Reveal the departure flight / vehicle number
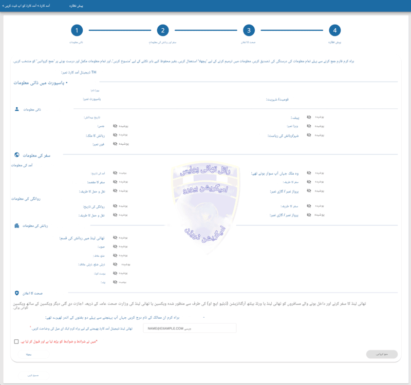The height and width of the screenshot is (385, 411). pos(309,215)
